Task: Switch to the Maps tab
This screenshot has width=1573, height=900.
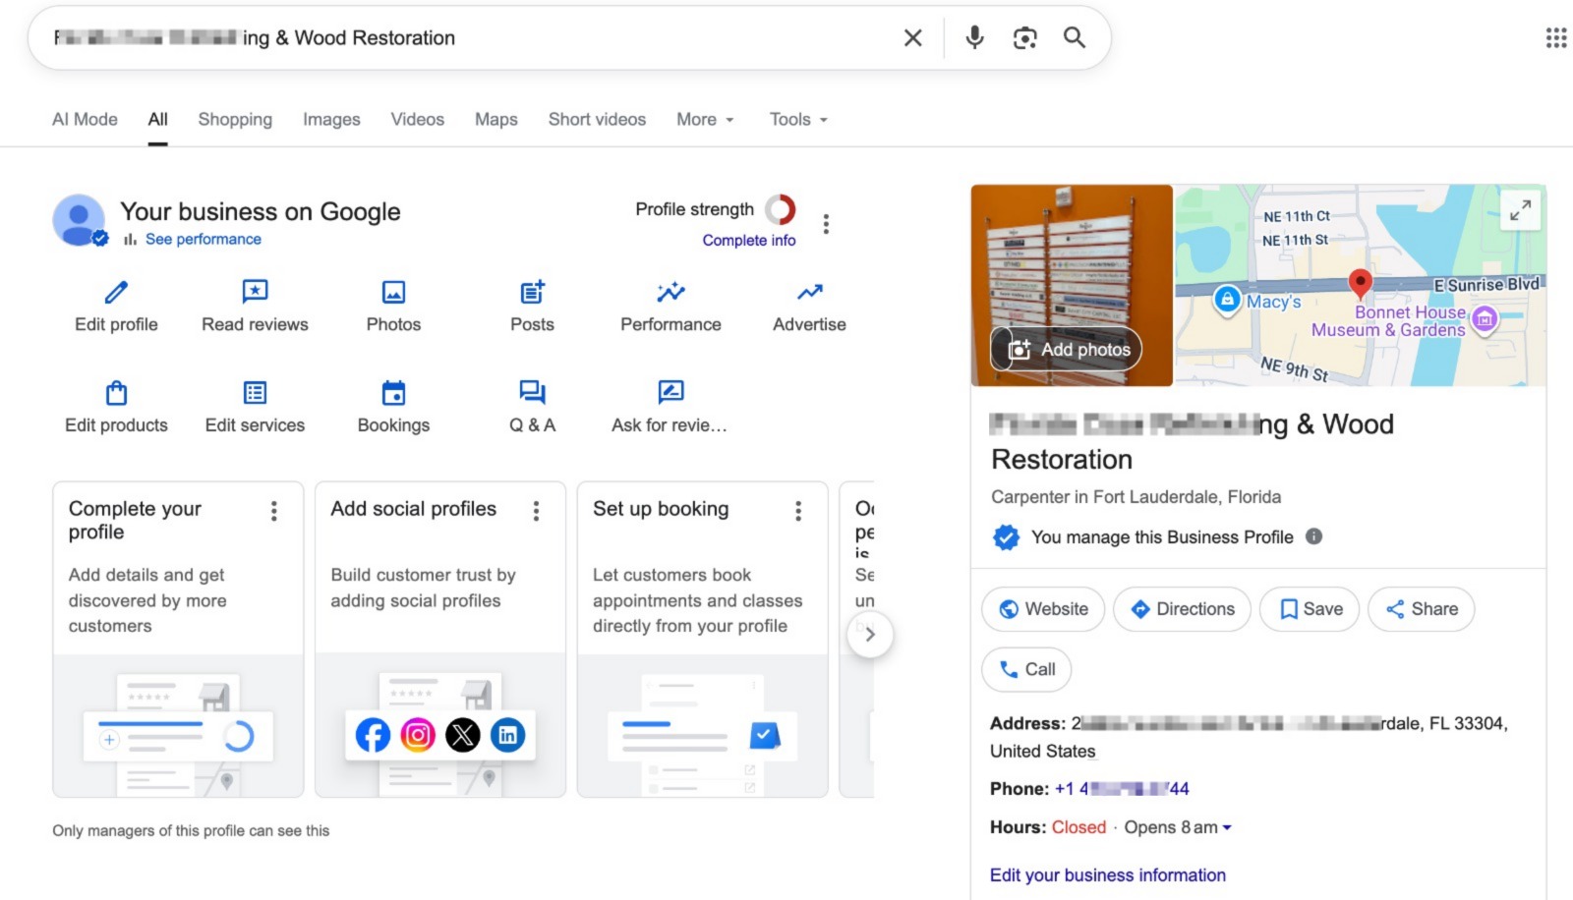Action: pyautogui.click(x=495, y=120)
